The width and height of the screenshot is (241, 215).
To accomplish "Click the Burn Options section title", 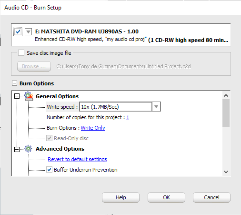I will point(37,83).
